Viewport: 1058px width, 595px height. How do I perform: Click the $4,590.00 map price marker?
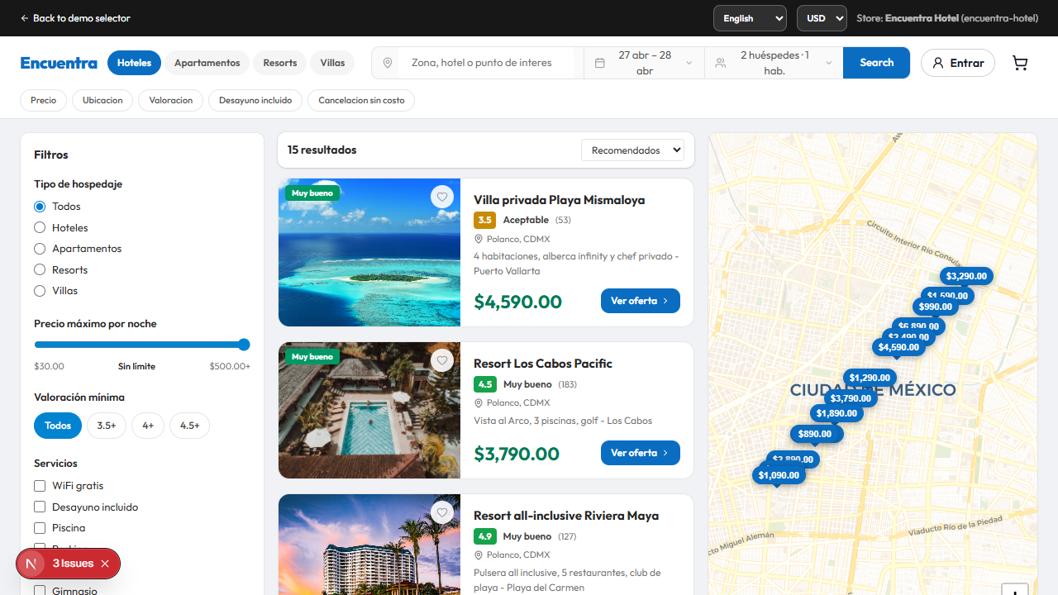898,347
